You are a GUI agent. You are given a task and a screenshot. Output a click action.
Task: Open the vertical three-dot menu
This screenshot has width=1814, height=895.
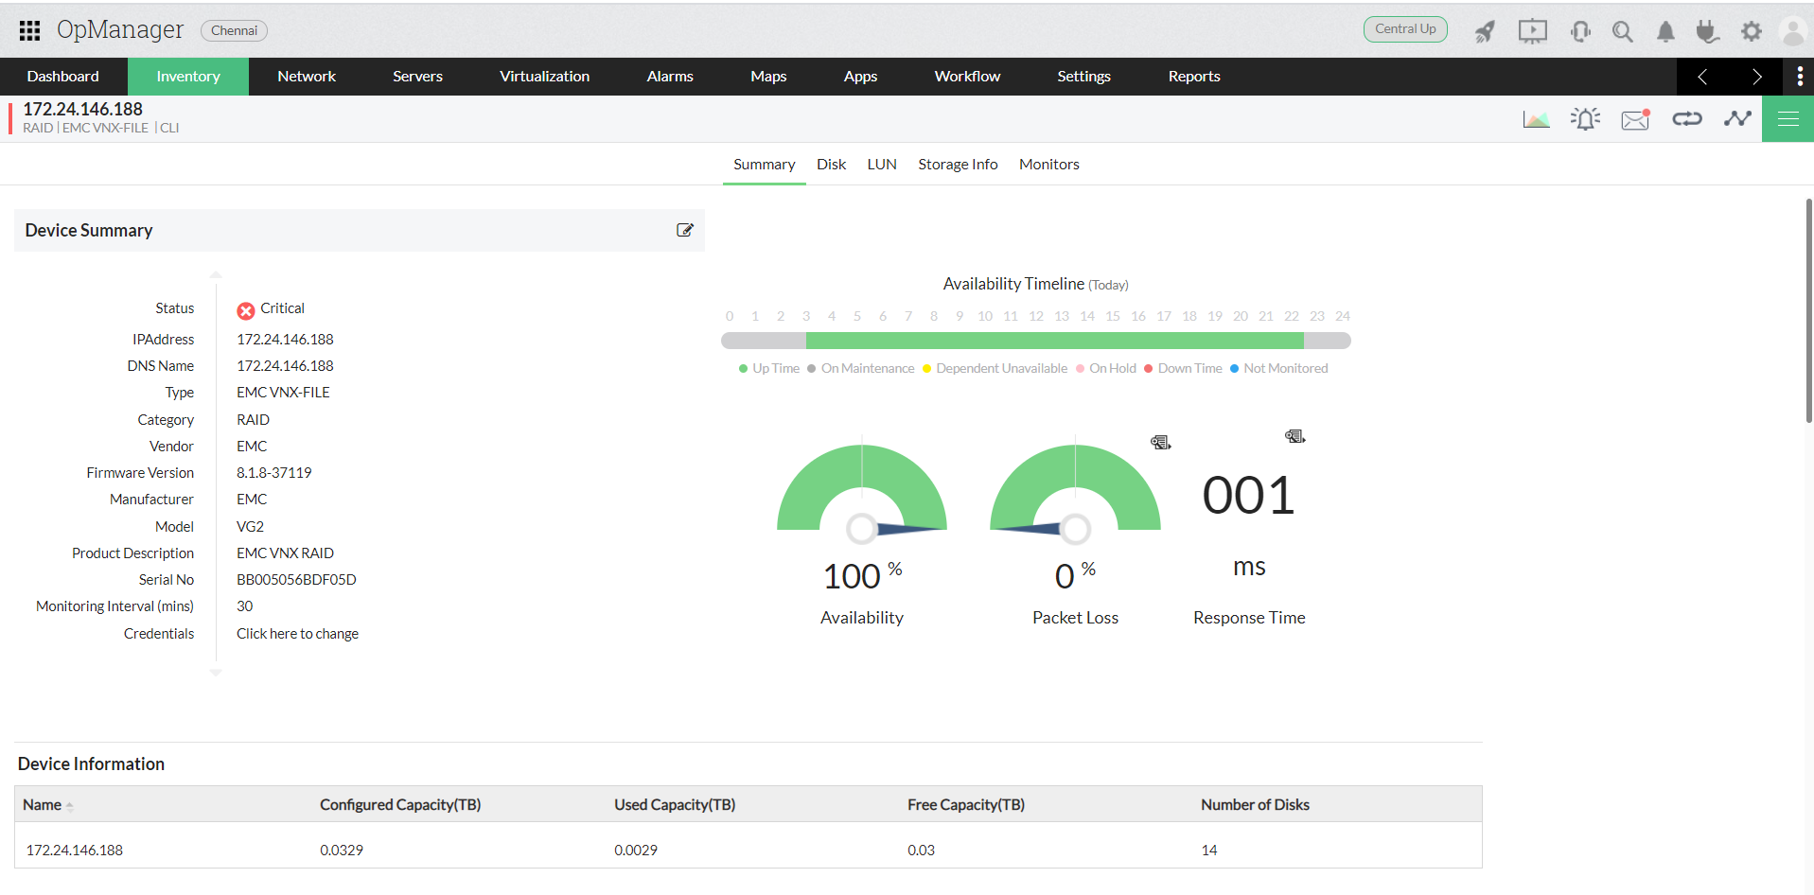[1800, 77]
